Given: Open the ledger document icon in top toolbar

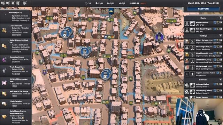Looking at the screenshot, I should tap(13, 3).
